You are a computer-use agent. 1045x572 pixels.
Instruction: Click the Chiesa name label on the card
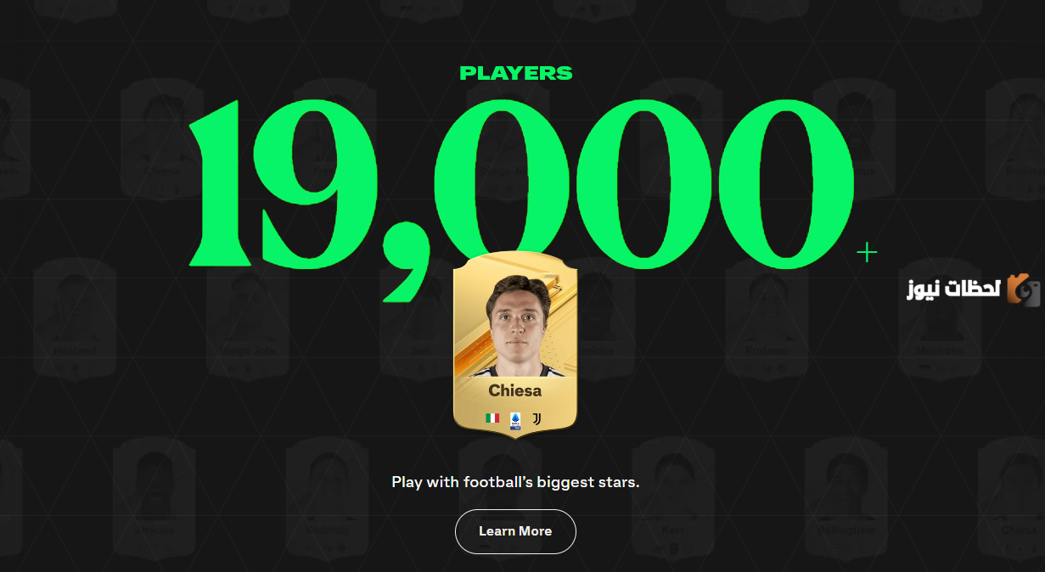click(x=515, y=391)
